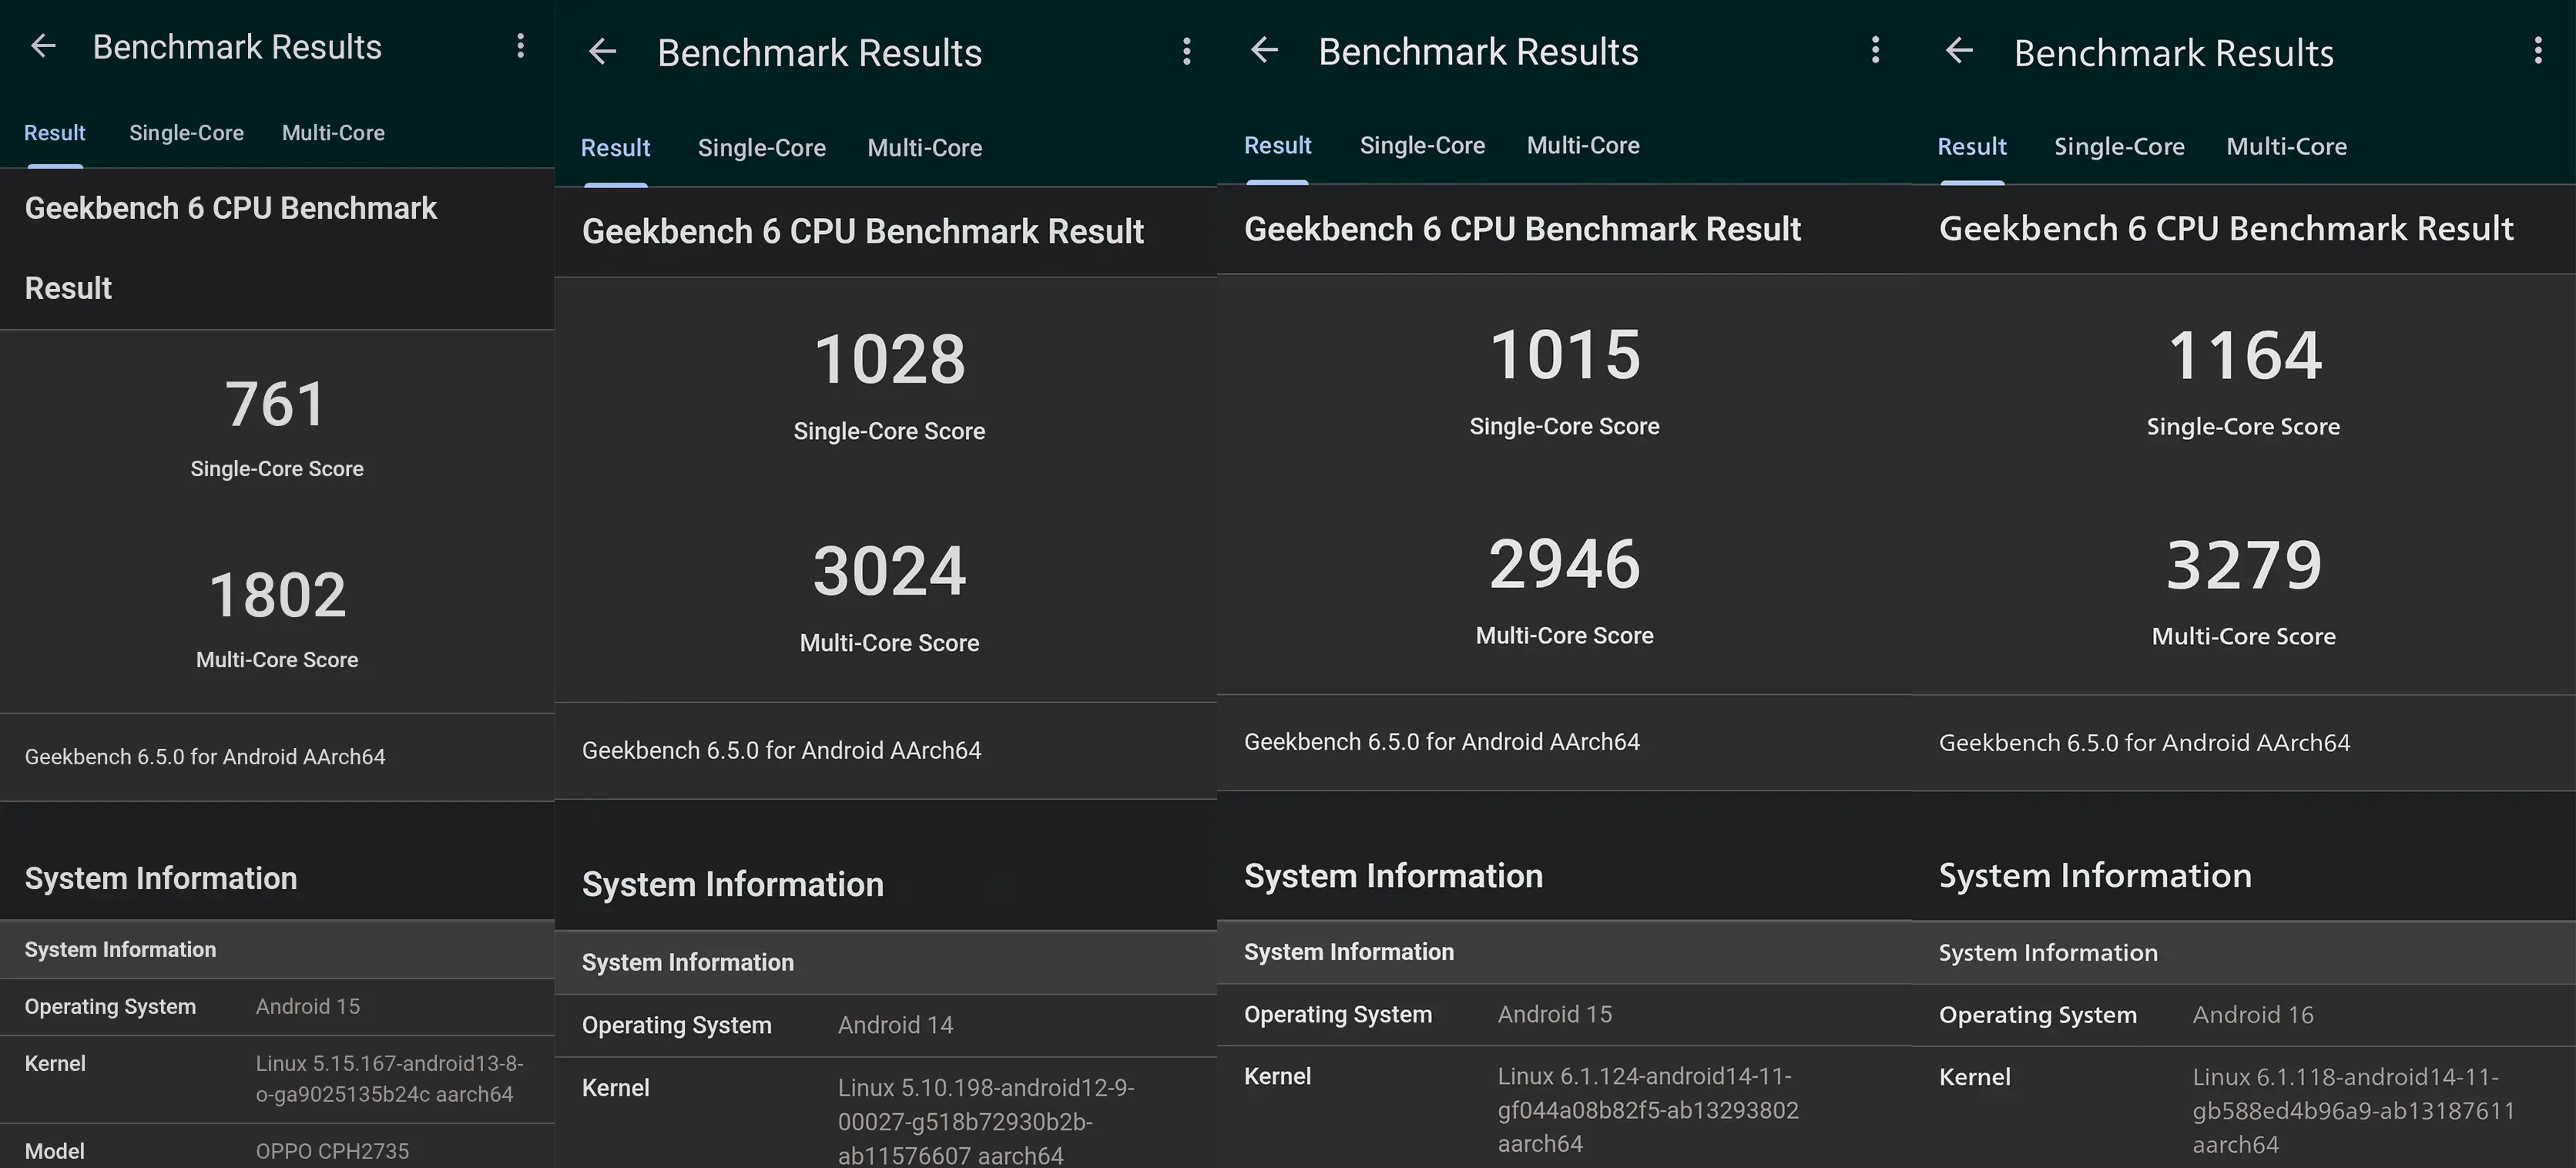Screen dimensions: 2576x1168
Task: Open the Multi-Core tab on the second panel
Action: (x=925, y=147)
